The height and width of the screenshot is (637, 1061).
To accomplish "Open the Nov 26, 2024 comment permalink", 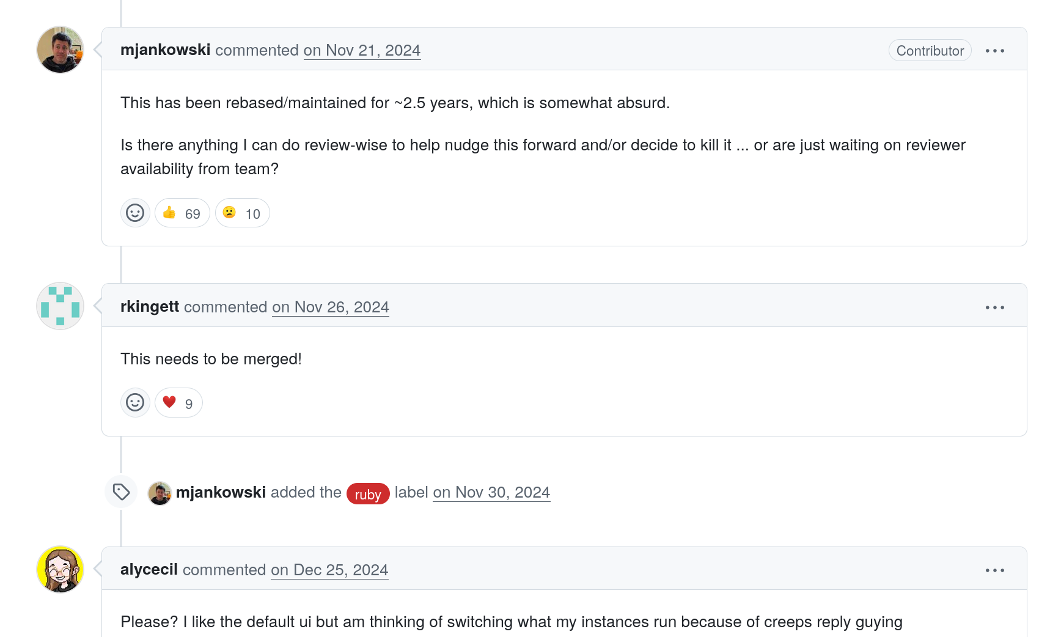I will point(331,307).
